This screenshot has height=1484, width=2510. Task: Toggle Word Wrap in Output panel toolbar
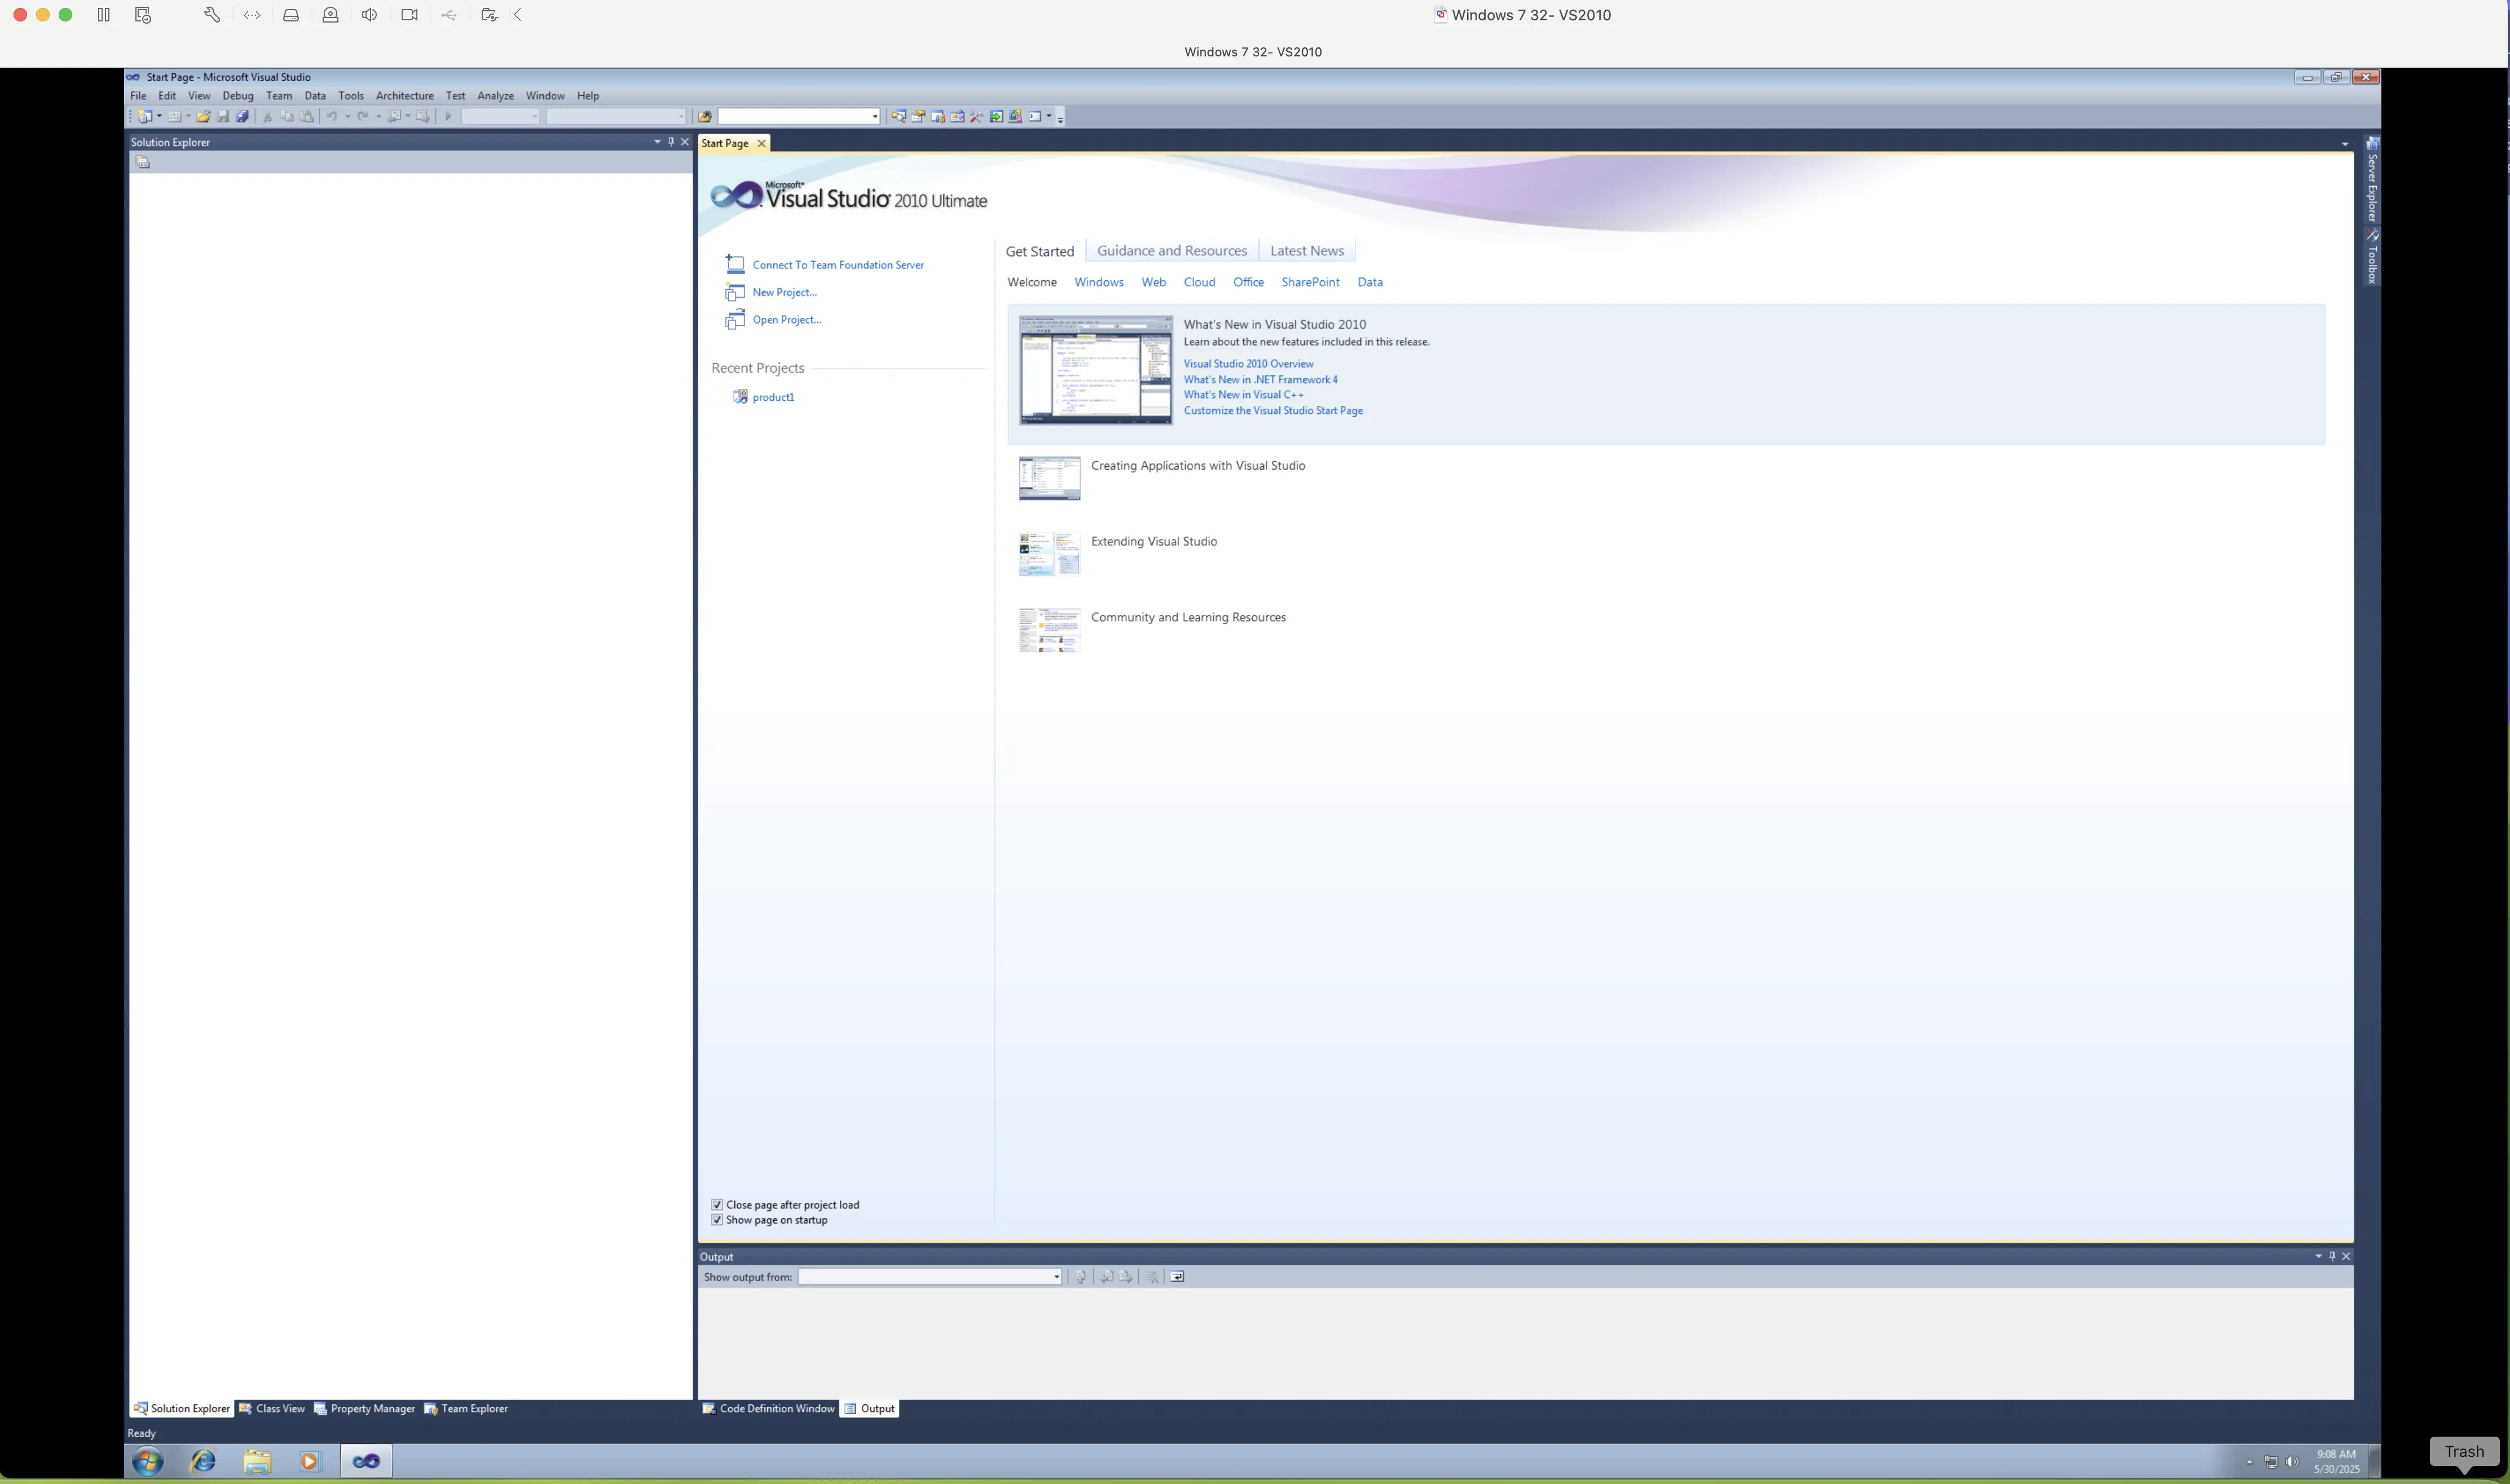coord(1178,1277)
